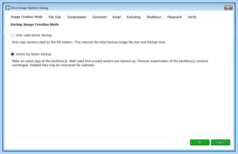Click the Drive Image app icon in title bar
This screenshot has width=238, height=154.
pos(8,8)
